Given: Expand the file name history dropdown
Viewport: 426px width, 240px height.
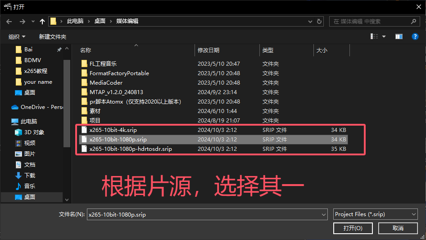Looking at the screenshot, I should [x=323, y=215].
